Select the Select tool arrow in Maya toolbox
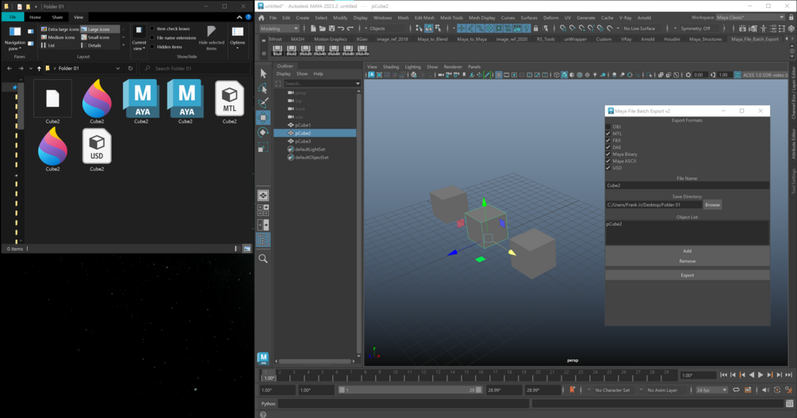This screenshot has width=797, height=418. pos(262,74)
